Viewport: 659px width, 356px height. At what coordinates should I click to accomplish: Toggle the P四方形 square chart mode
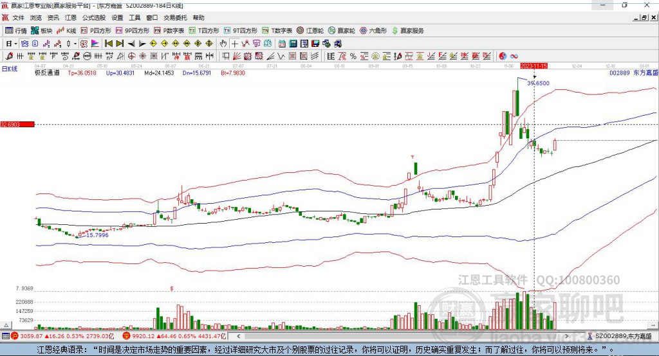point(96,31)
